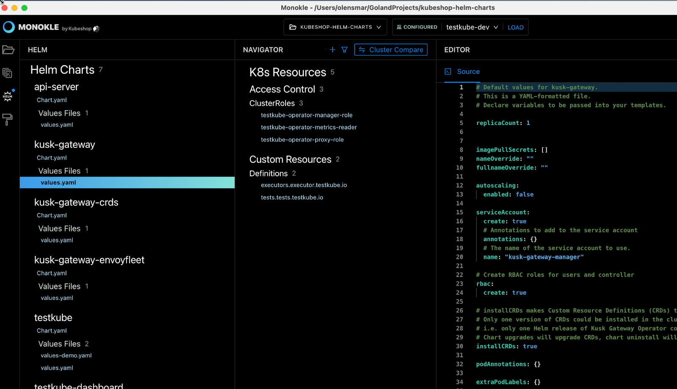Open the File Explorer sidebar icon
Screen dimensions: 677x389
8,50
